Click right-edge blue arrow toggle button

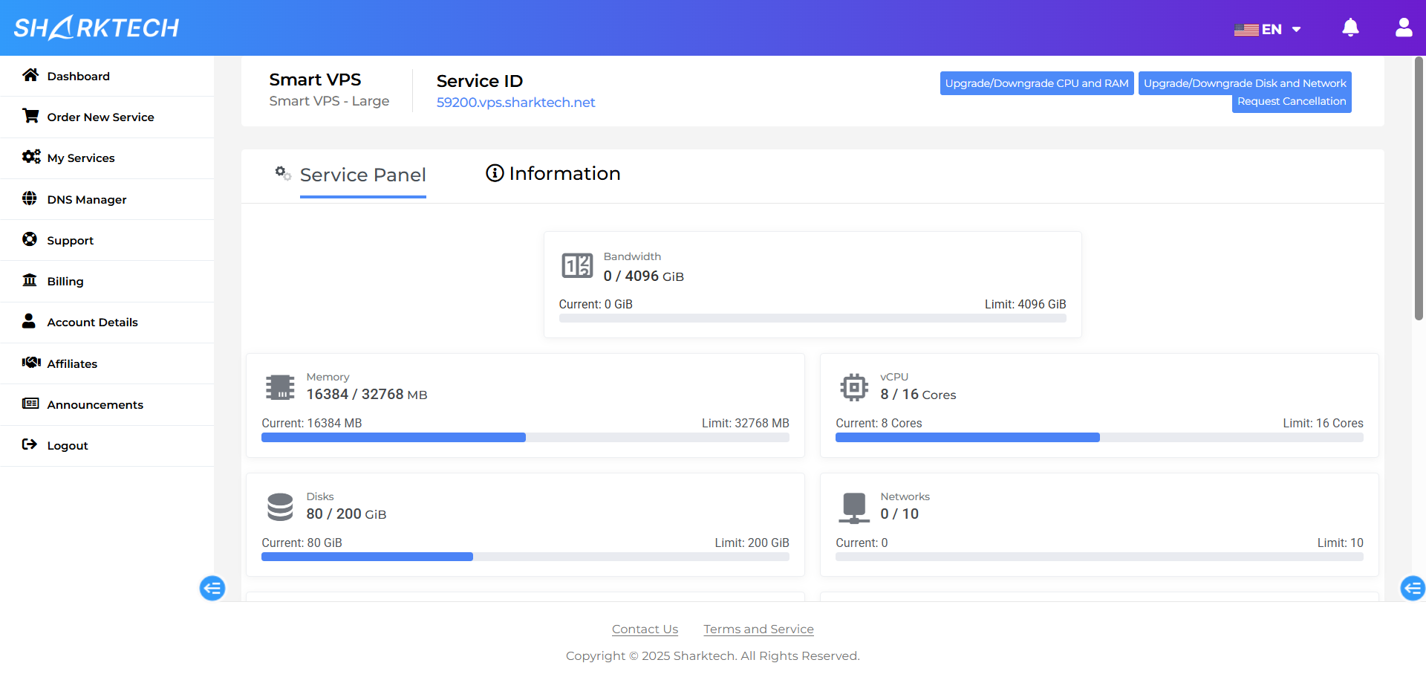(1413, 588)
